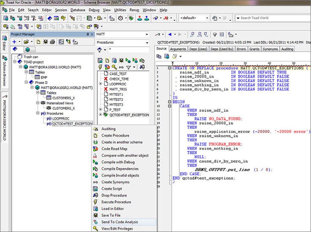The width and height of the screenshot is (311, 232).
Task: Collapse the Materialized Views tree node
Action: pyautogui.click(x=38, y=103)
